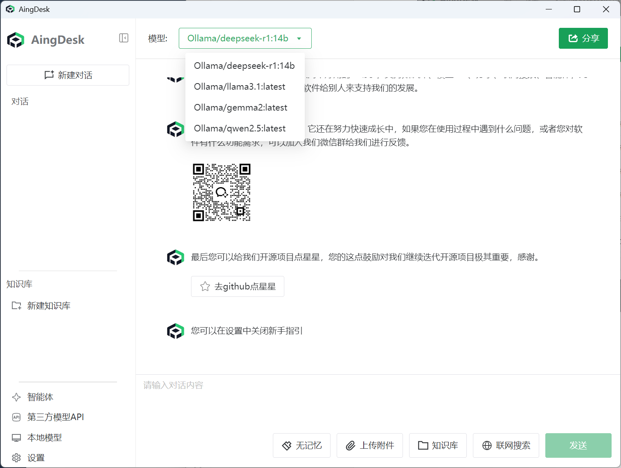Open the WeChat group QR code image
621x468 pixels.
click(x=221, y=192)
